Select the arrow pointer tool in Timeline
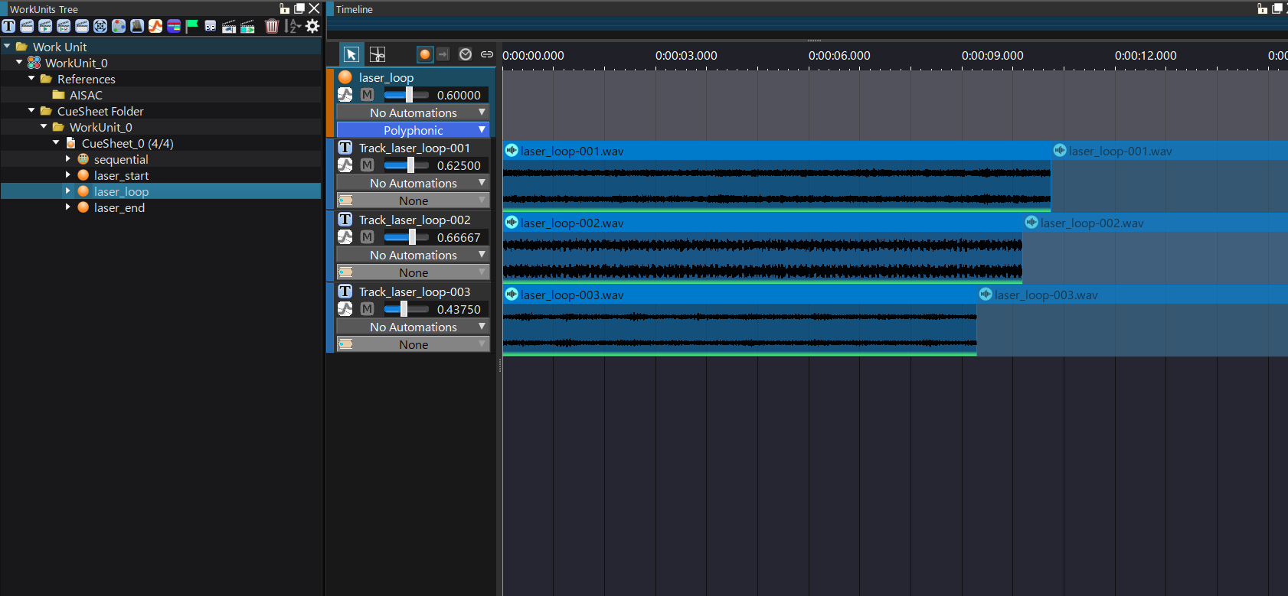1288x596 pixels. pyautogui.click(x=351, y=54)
